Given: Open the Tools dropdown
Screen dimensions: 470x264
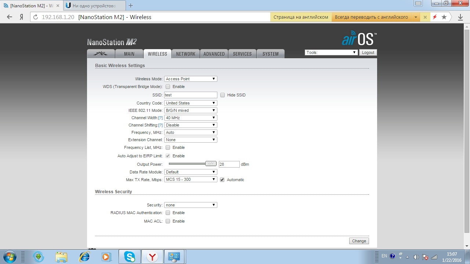Looking at the screenshot, I should coord(331,52).
